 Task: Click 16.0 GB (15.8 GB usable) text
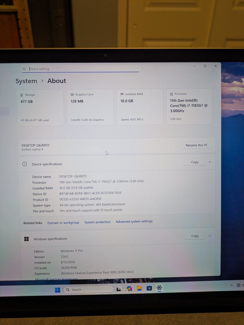(x=76, y=188)
